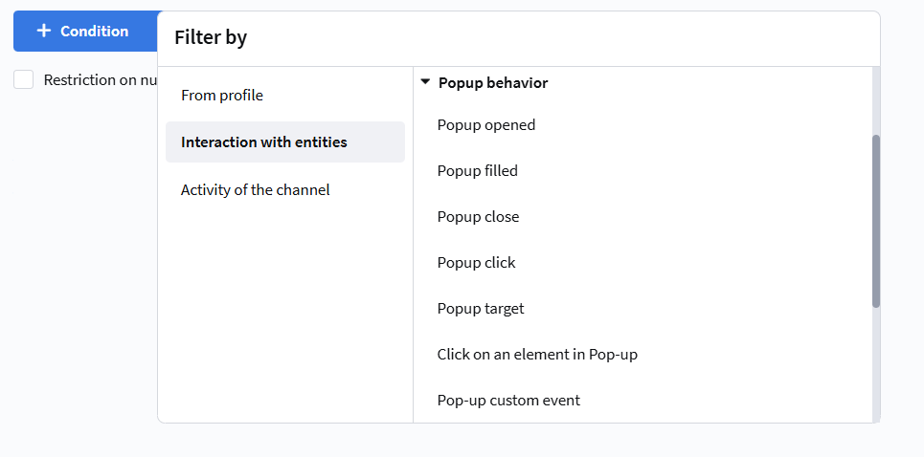Screen dimensions: 924x457
Task: Select the Popup target filter
Action: point(481,309)
